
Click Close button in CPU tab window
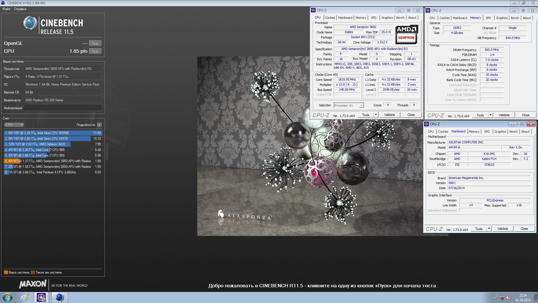point(411,115)
